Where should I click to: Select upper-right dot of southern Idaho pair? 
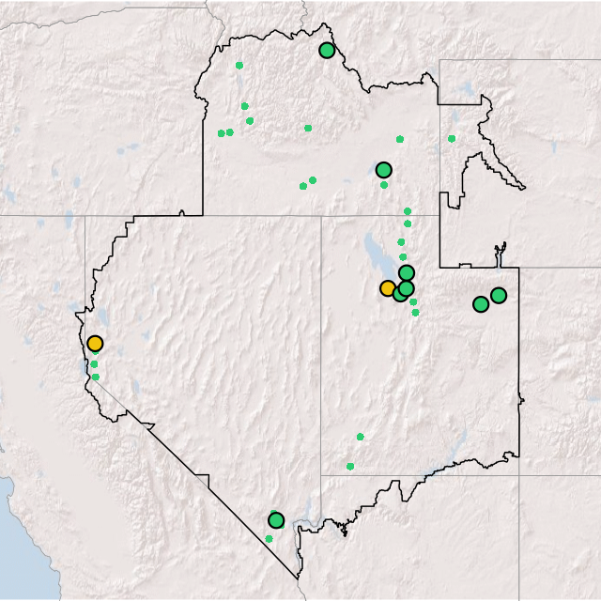(313, 179)
